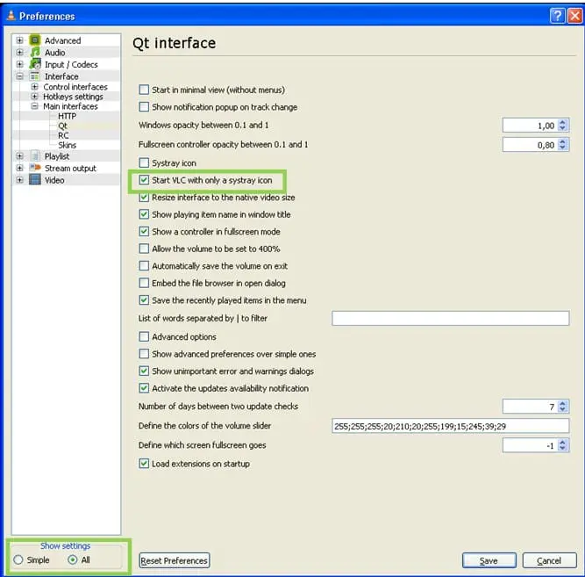Viewport: 585px width, 577px height.
Task: Click the Stream output category icon
Action: (35, 168)
